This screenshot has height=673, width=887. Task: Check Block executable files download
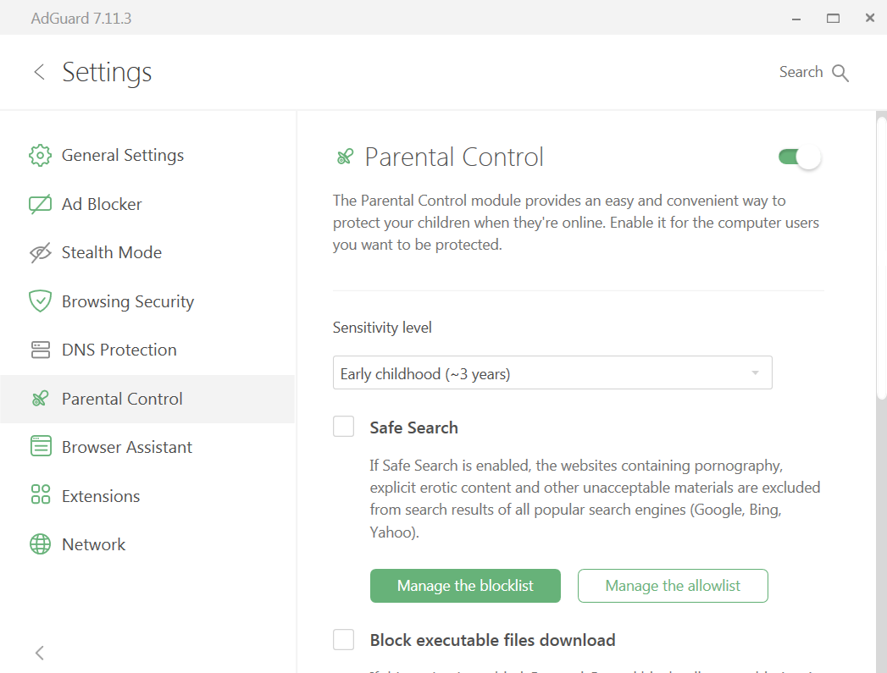coord(343,639)
